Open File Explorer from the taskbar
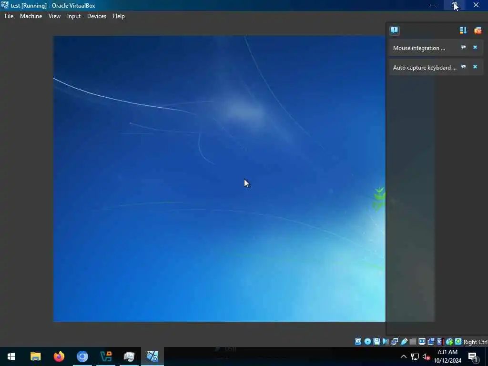The image size is (488, 366). pyautogui.click(x=35, y=356)
